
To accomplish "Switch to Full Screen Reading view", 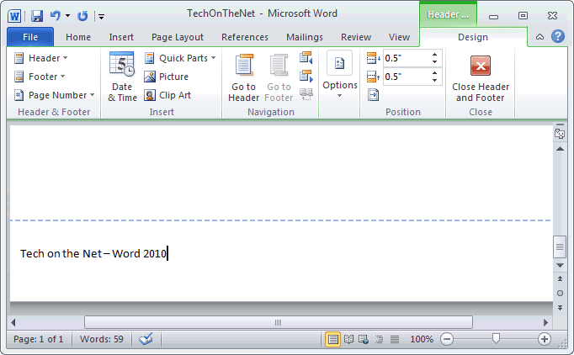I will point(348,339).
